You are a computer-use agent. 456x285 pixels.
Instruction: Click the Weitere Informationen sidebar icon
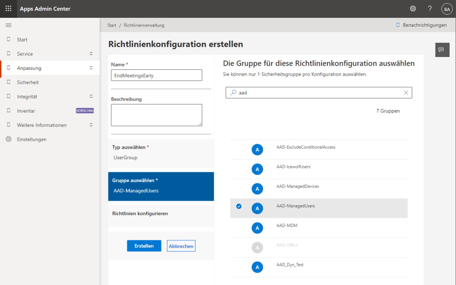tap(9, 124)
